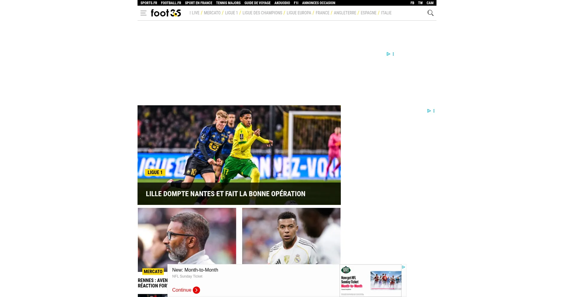Go to Ligue des Champions section
This screenshot has width=574, height=297.
pos(262,13)
